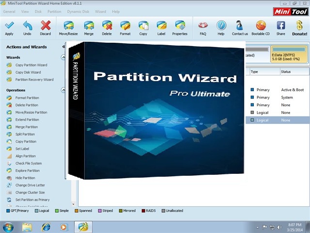
Task: Launch the Copy Partition Wizard
Action: (x=31, y=65)
